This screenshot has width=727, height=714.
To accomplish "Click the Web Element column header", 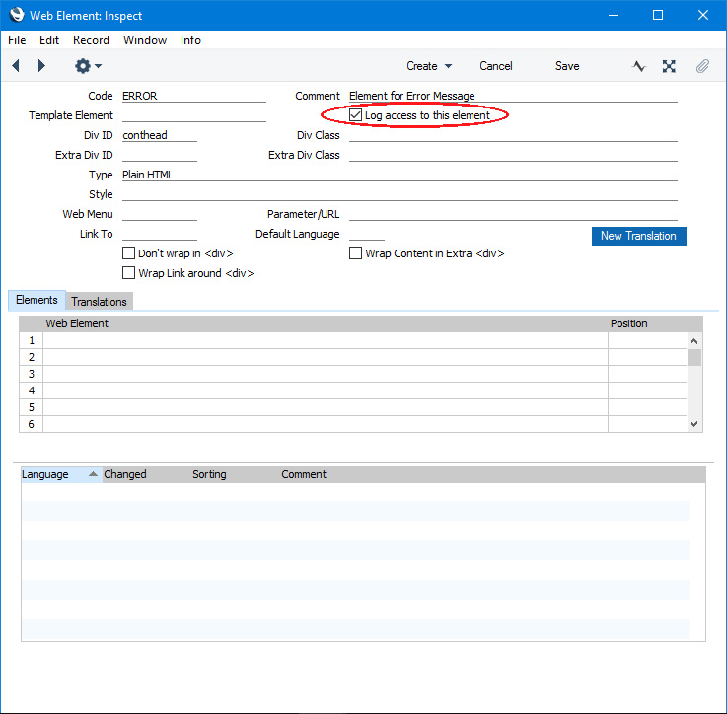I will [x=77, y=323].
